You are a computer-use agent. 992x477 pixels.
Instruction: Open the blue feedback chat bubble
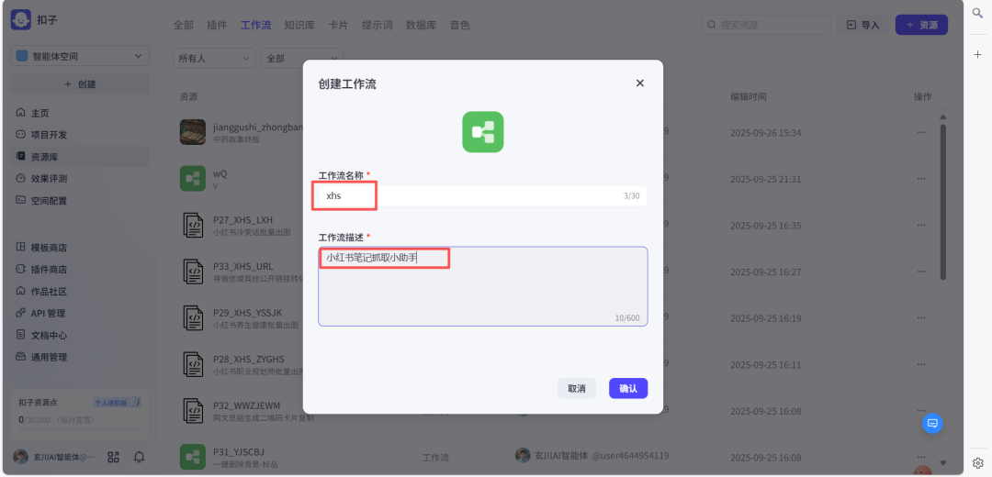(932, 422)
